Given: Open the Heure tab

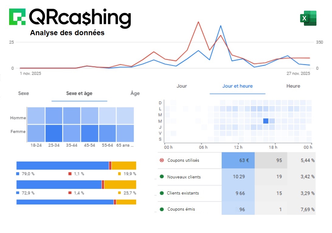Looking at the screenshot, I should coord(293,86).
